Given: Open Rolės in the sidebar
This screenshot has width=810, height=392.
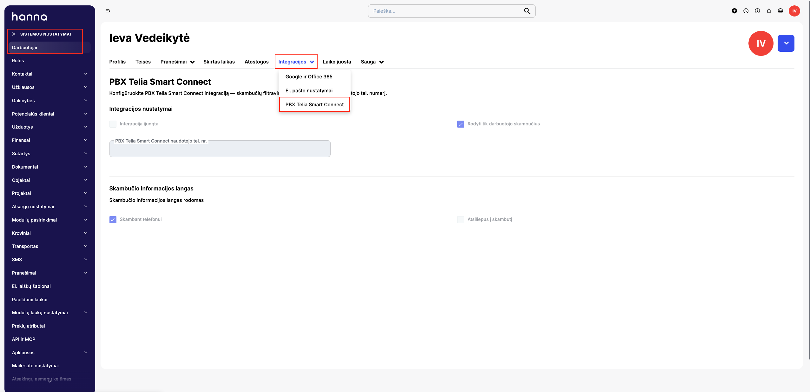Looking at the screenshot, I should coord(50,60).
